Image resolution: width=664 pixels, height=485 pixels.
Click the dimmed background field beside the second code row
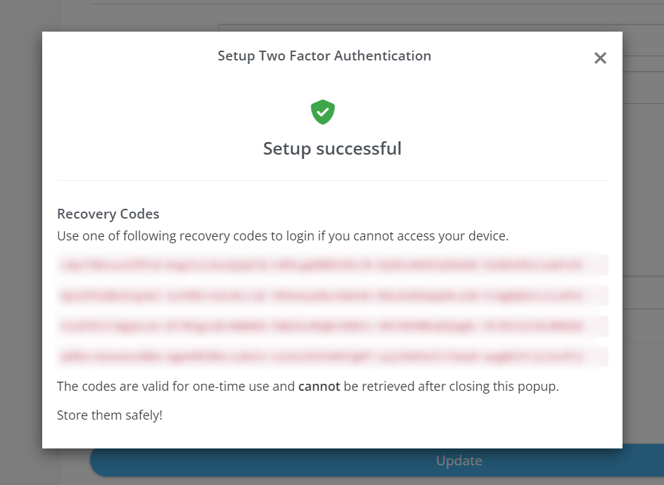pos(643,293)
